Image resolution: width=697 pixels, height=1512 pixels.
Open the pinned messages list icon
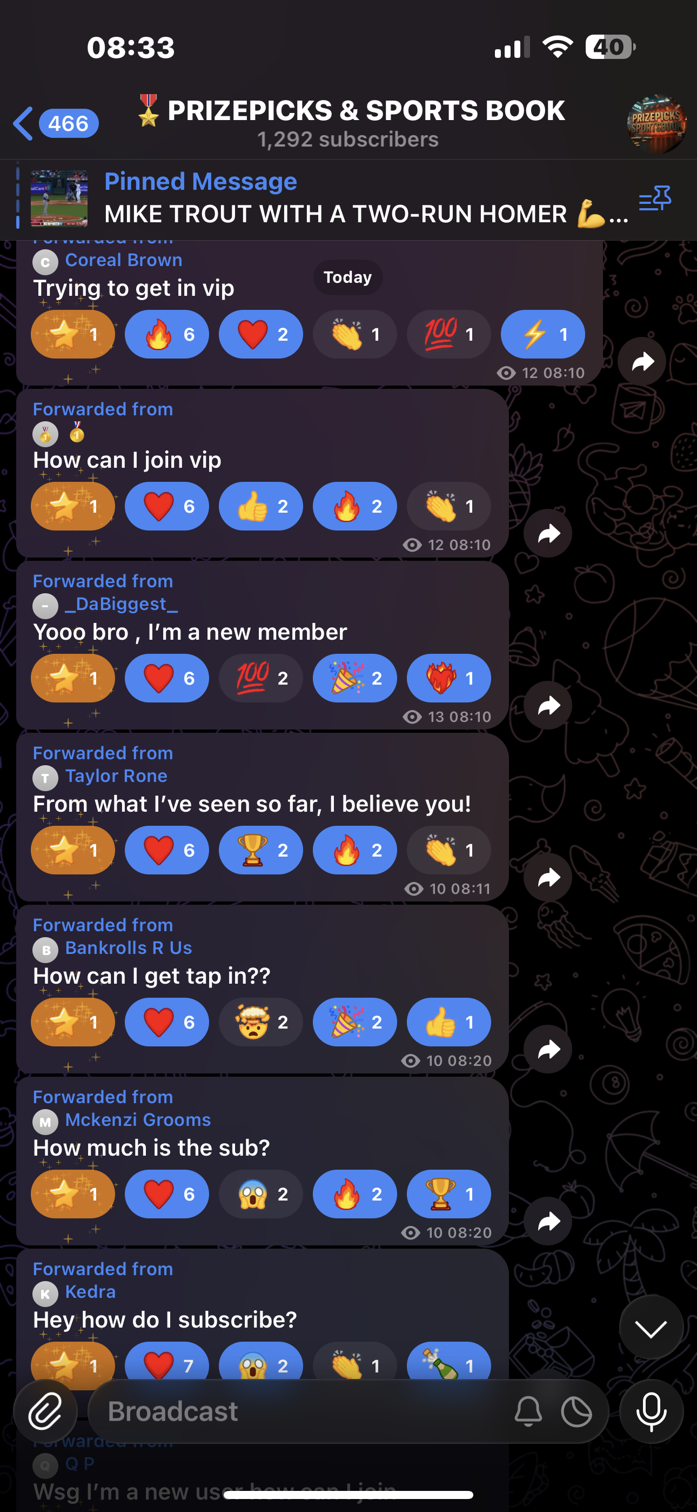[x=655, y=198]
